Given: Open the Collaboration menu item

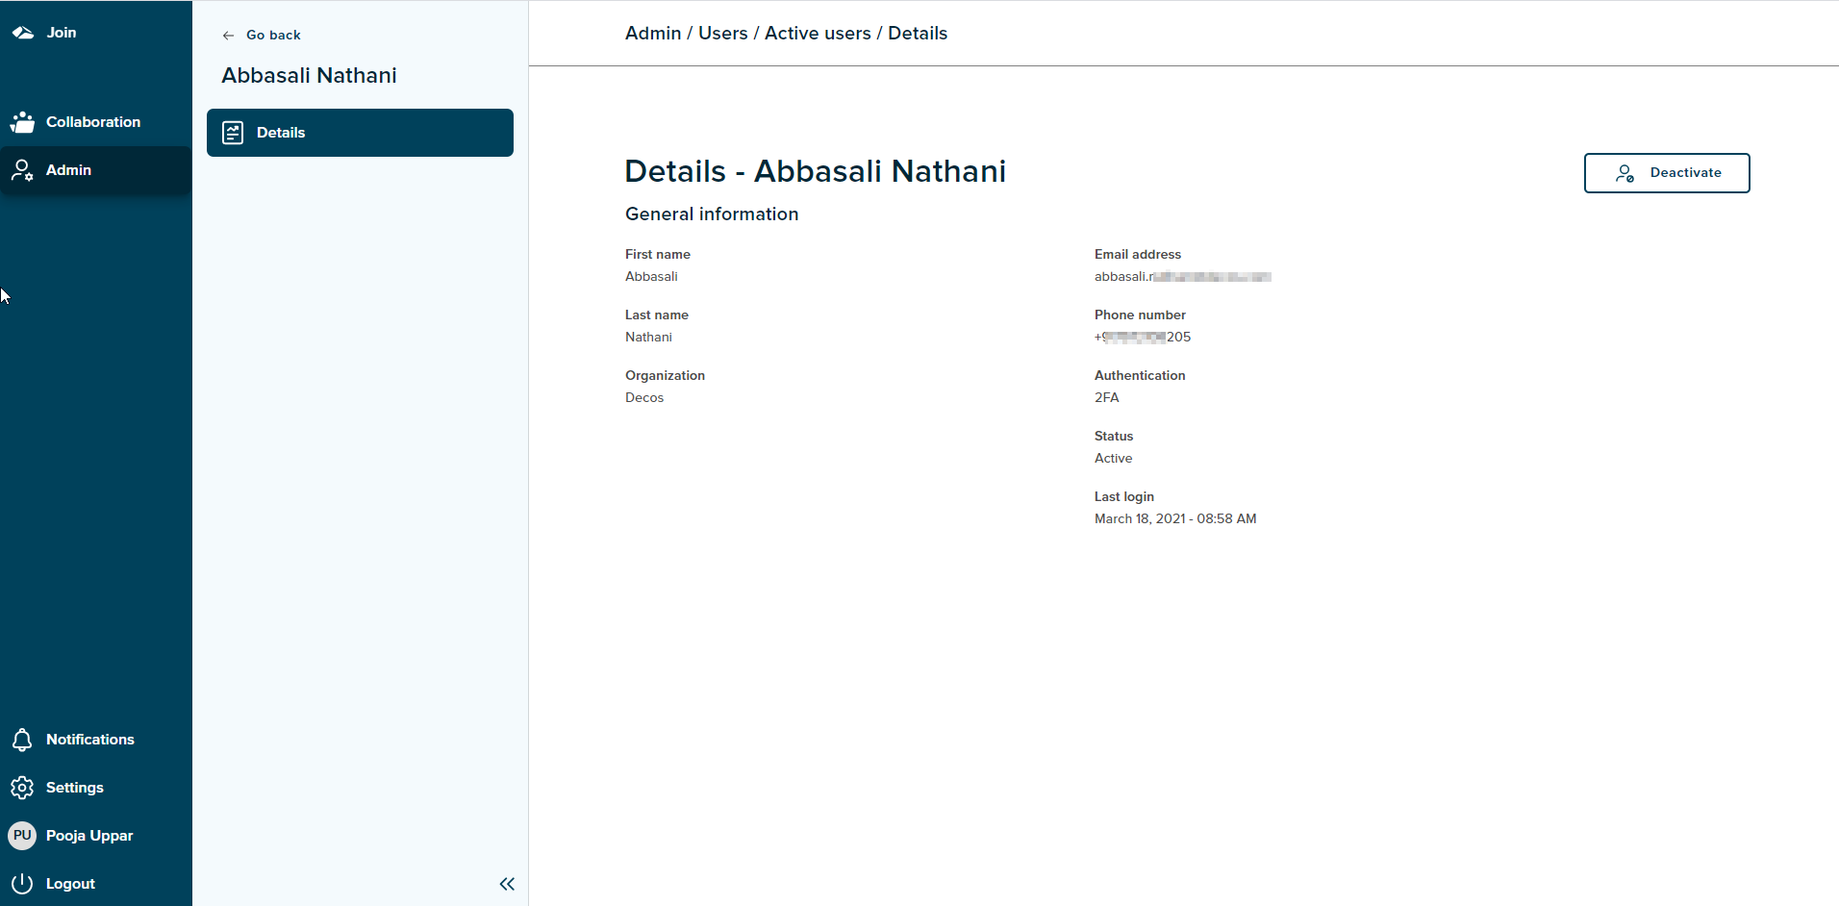Looking at the screenshot, I should point(96,122).
